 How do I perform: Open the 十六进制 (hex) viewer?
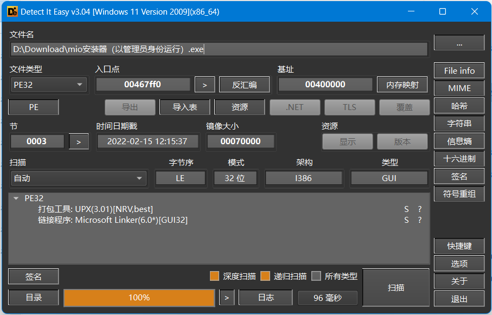(x=459, y=159)
